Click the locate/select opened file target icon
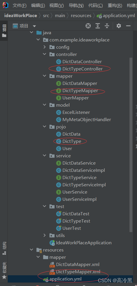137x286 pixels. [88, 26]
